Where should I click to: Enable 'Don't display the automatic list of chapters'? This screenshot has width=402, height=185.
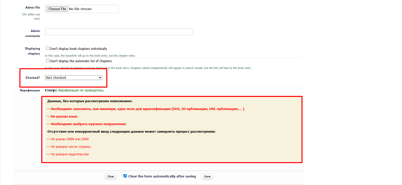pos(48,61)
